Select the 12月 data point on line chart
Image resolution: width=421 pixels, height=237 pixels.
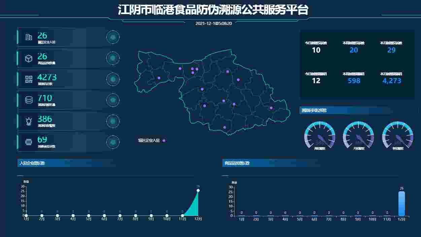coord(198,191)
